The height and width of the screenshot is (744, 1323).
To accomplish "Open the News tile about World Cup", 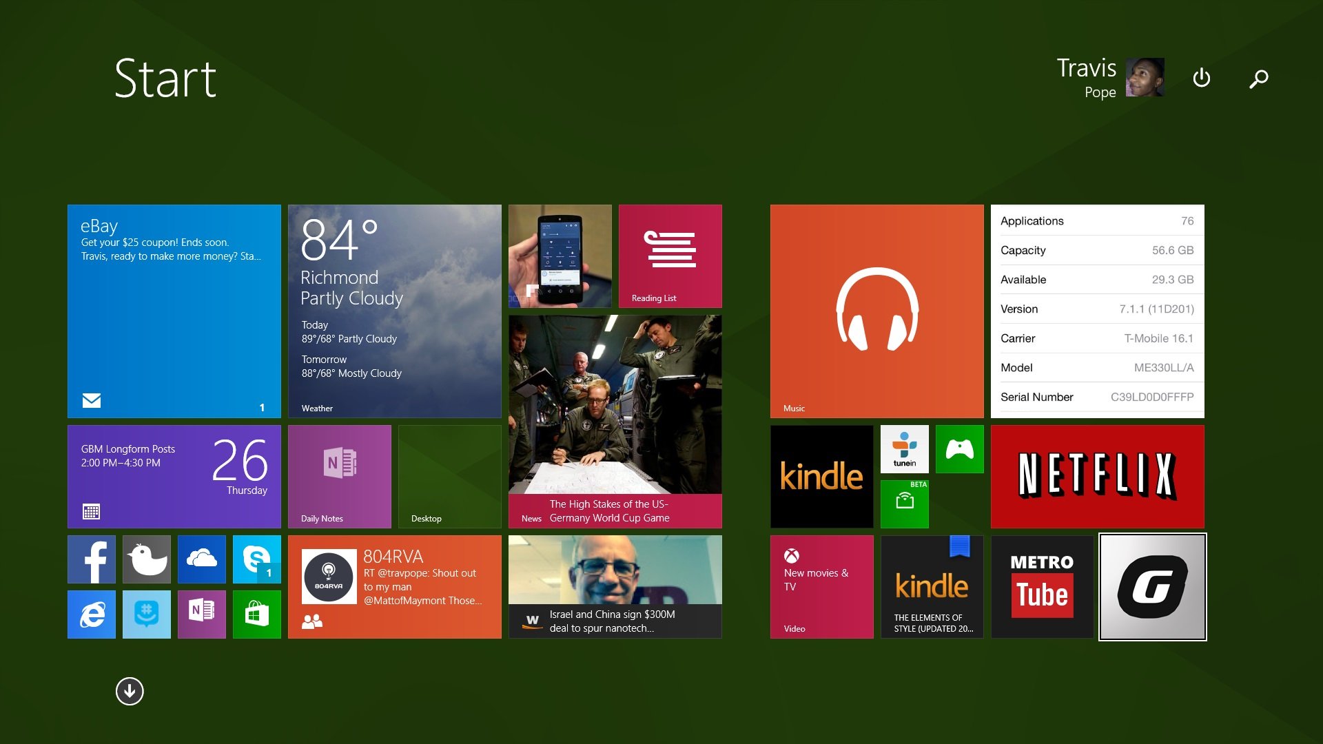I will [615, 422].
